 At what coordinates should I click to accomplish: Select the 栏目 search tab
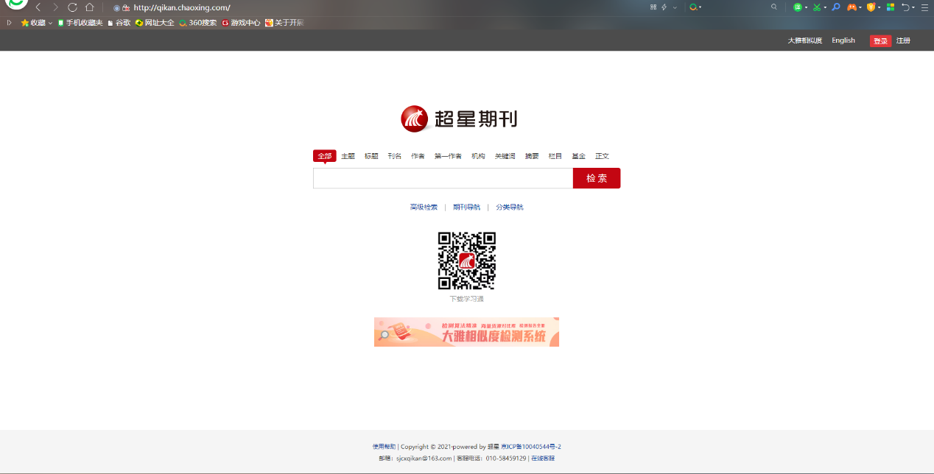coord(555,156)
